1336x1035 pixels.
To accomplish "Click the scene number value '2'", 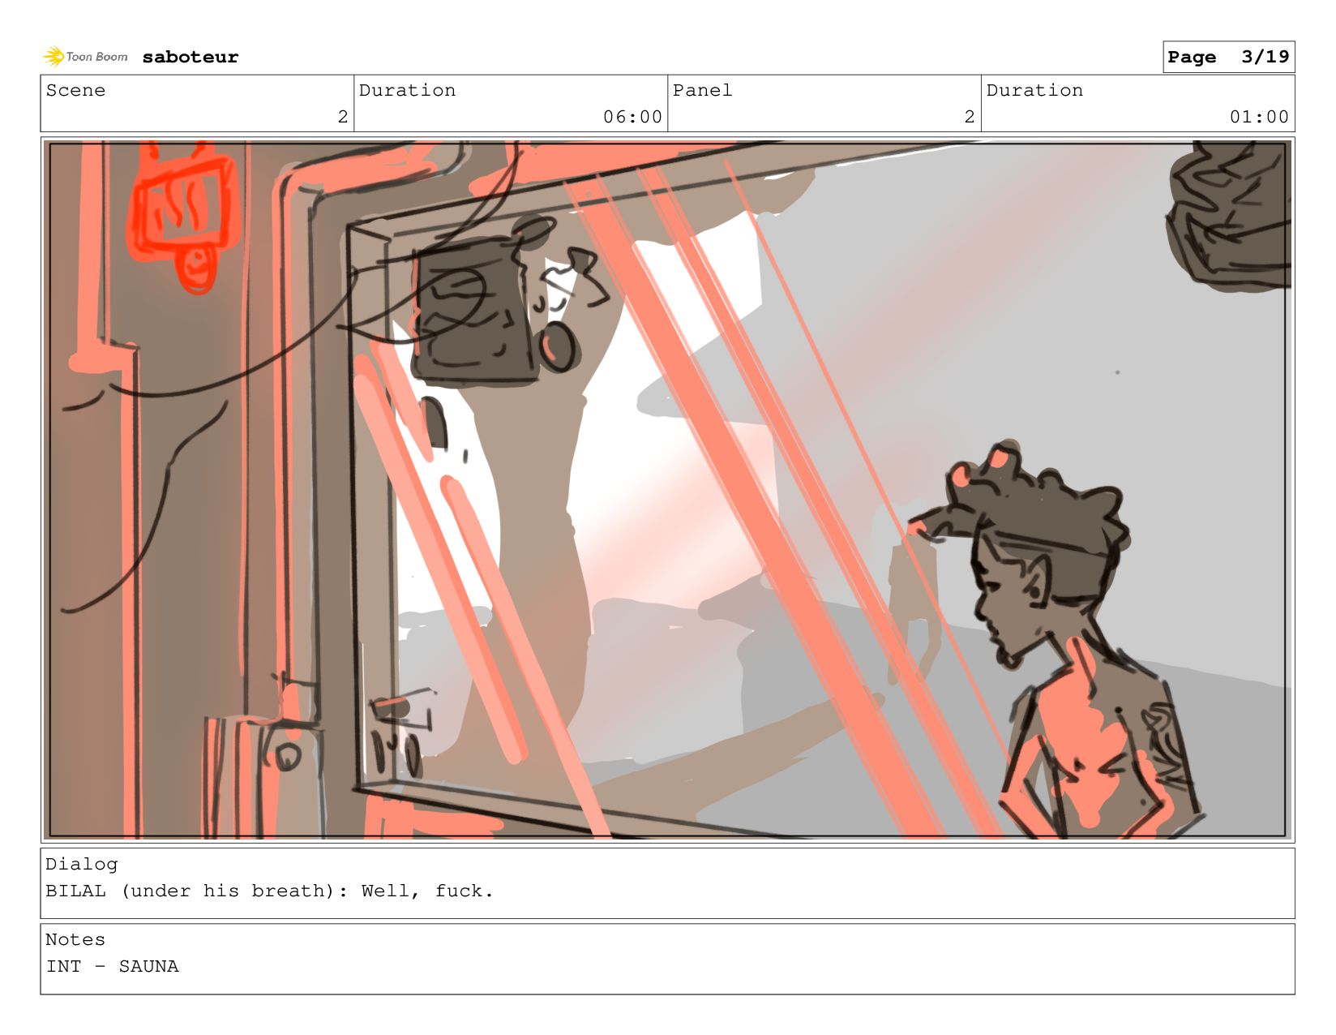I will click(343, 117).
